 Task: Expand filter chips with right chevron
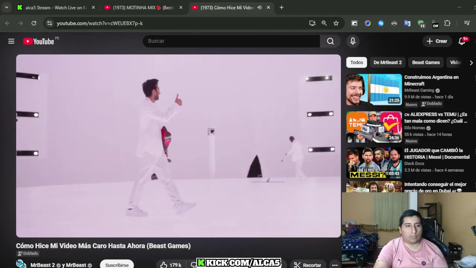tap(471, 63)
